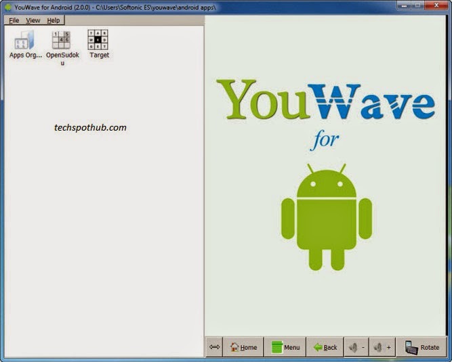The width and height of the screenshot is (452, 362).
Task: Minimize the YouWave window
Action: pyautogui.click(x=404, y=5)
